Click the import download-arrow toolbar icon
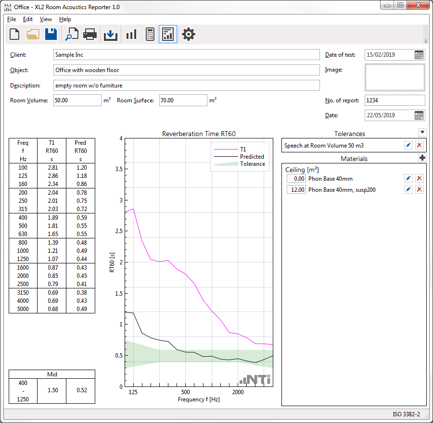Screen dimensions: 433x423 pos(111,34)
